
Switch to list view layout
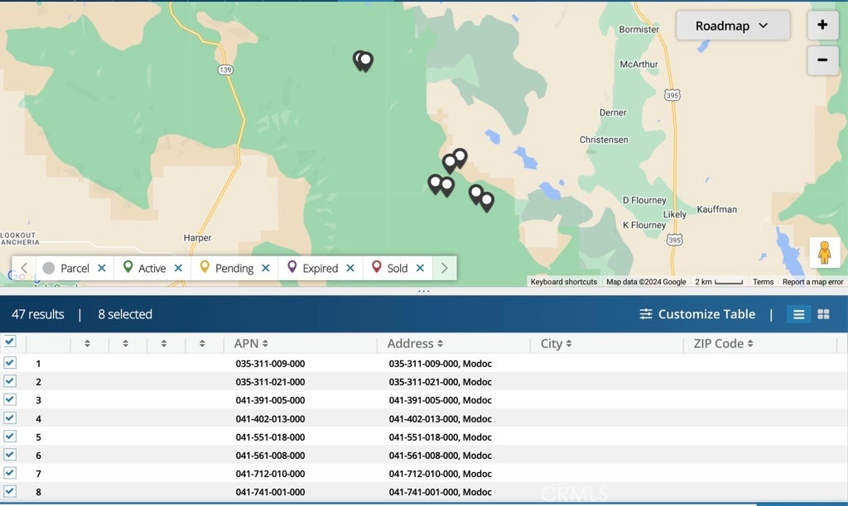click(799, 314)
